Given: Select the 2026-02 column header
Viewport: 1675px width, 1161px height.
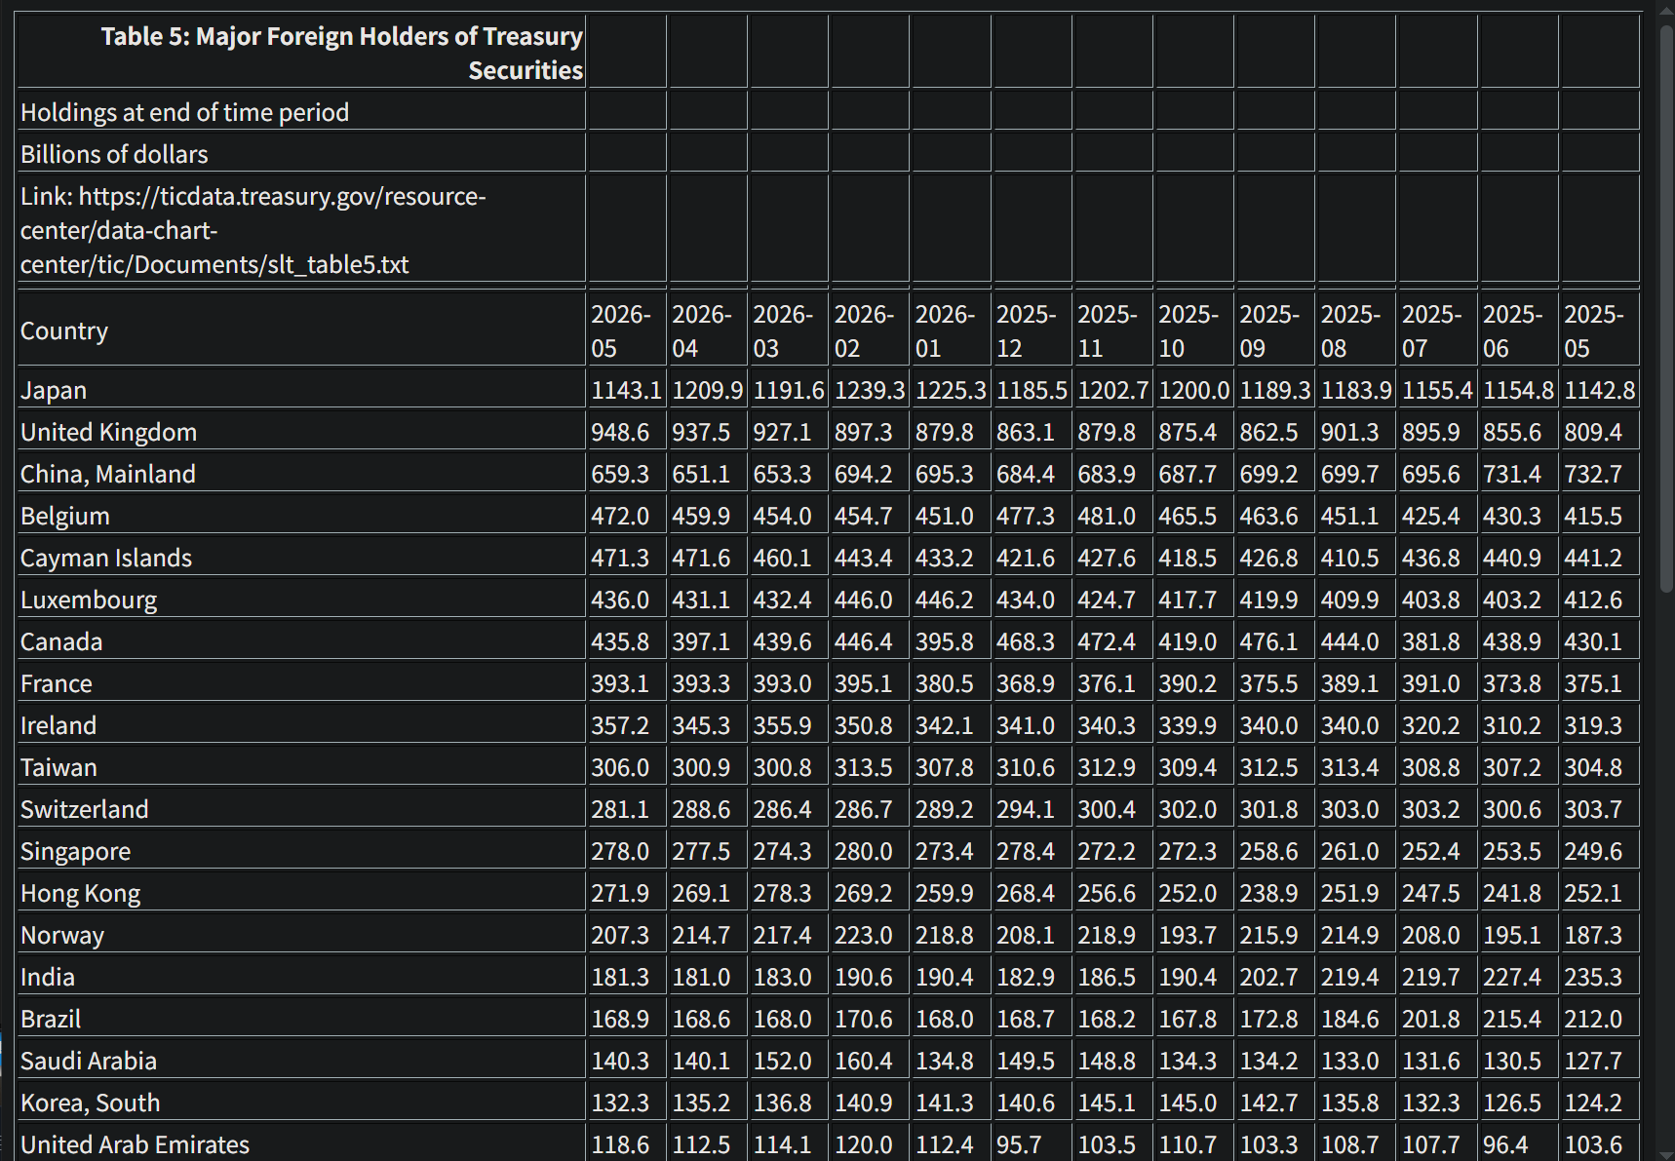Looking at the screenshot, I should click(871, 330).
